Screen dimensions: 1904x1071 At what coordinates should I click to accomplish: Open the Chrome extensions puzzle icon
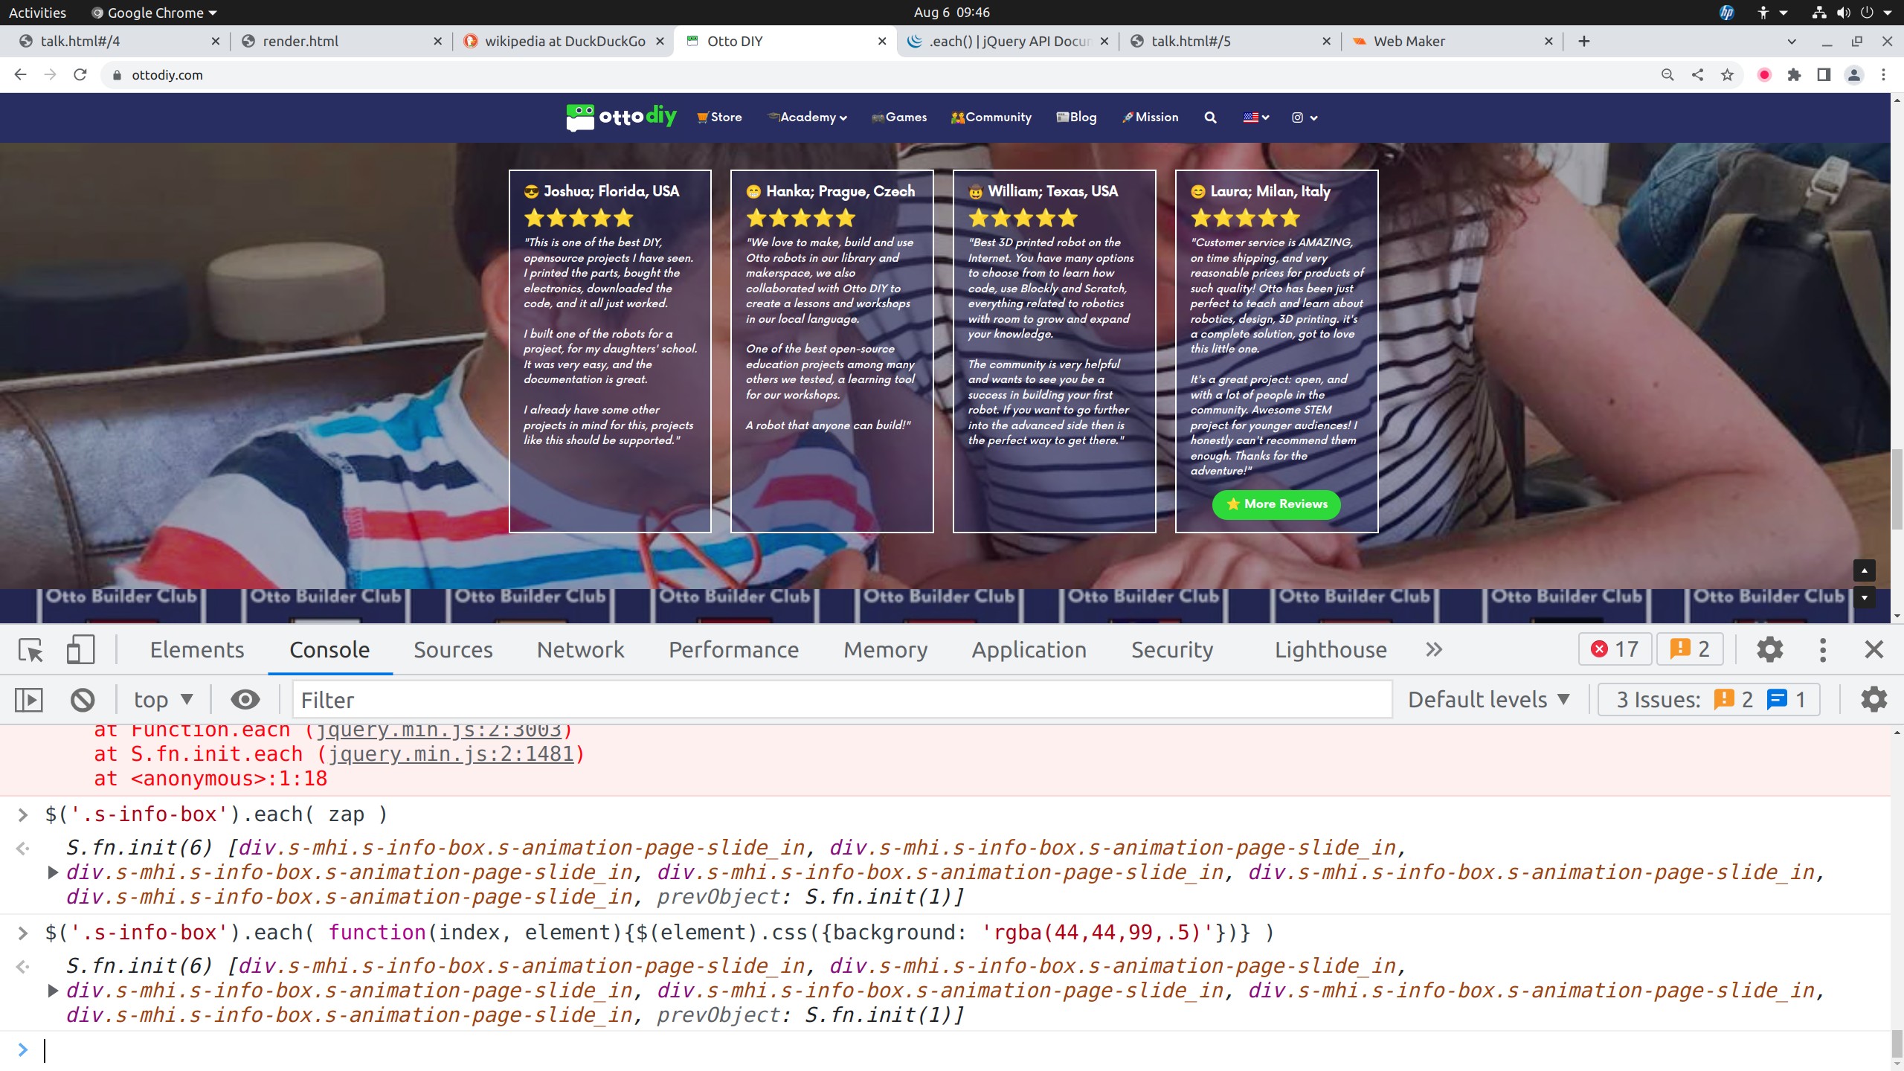[1794, 75]
